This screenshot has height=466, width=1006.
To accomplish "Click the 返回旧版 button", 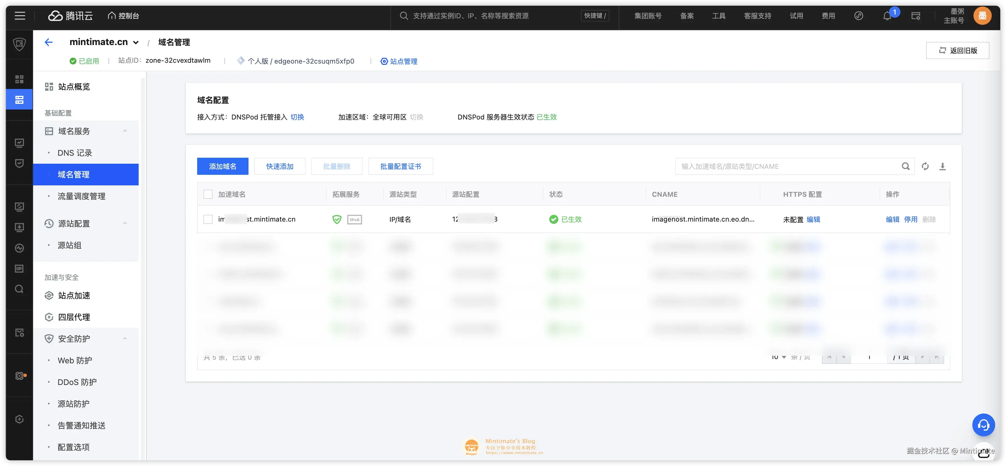I will (957, 50).
